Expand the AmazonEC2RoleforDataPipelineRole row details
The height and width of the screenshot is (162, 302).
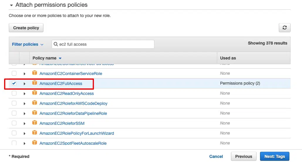point(24,114)
